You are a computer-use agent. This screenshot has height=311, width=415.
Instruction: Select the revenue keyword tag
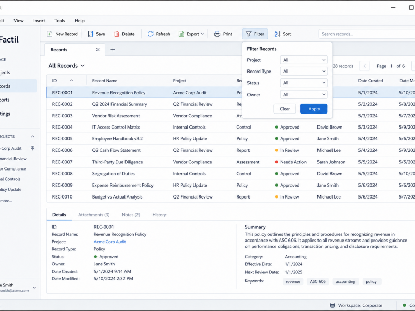[x=293, y=281]
